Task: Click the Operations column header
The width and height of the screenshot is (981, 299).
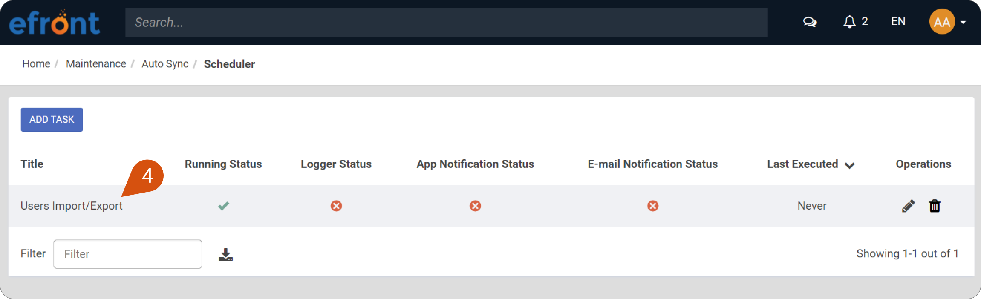Action: coord(923,164)
